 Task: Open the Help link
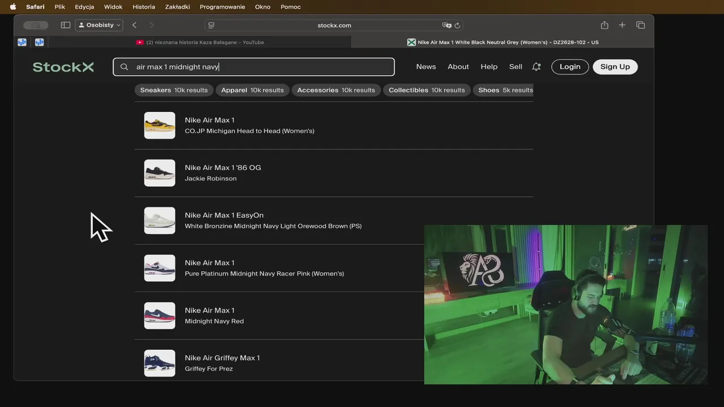click(x=489, y=67)
